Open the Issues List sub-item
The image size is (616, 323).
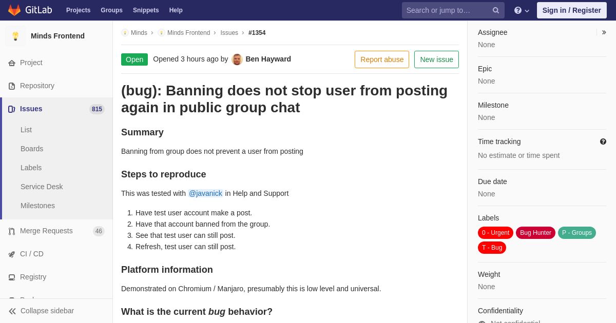pos(26,130)
